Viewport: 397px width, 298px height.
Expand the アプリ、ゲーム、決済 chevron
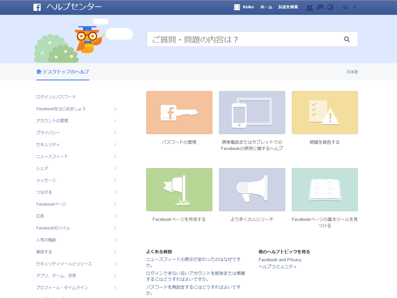pos(115,275)
